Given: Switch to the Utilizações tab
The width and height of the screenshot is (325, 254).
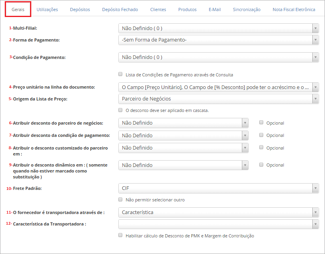Looking at the screenshot, I should pyautogui.click(x=47, y=9).
